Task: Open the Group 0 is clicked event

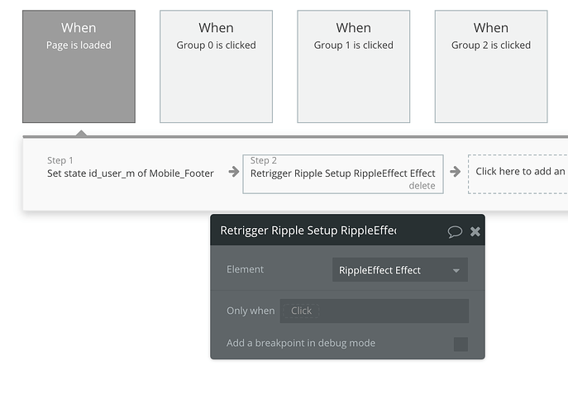Action: pyautogui.click(x=216, y=67)
